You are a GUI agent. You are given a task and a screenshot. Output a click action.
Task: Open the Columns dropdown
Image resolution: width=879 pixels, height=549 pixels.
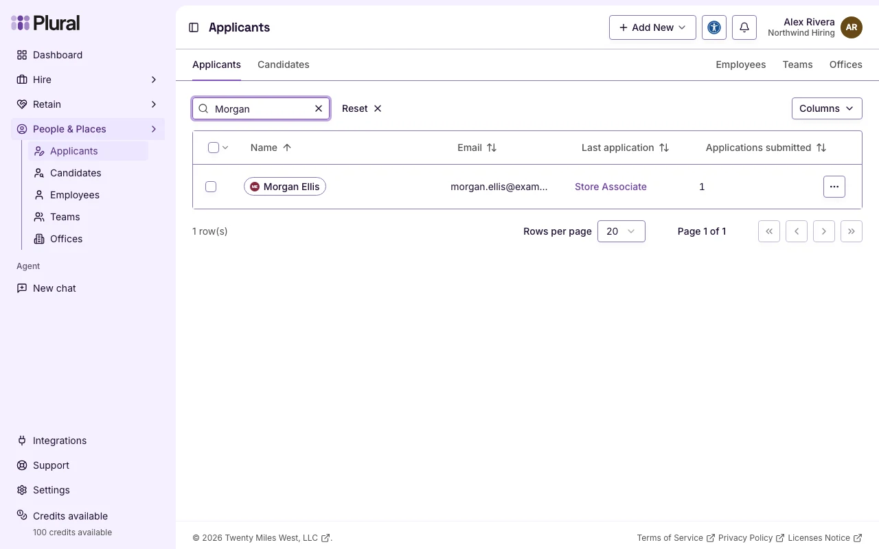pos(827,108)
